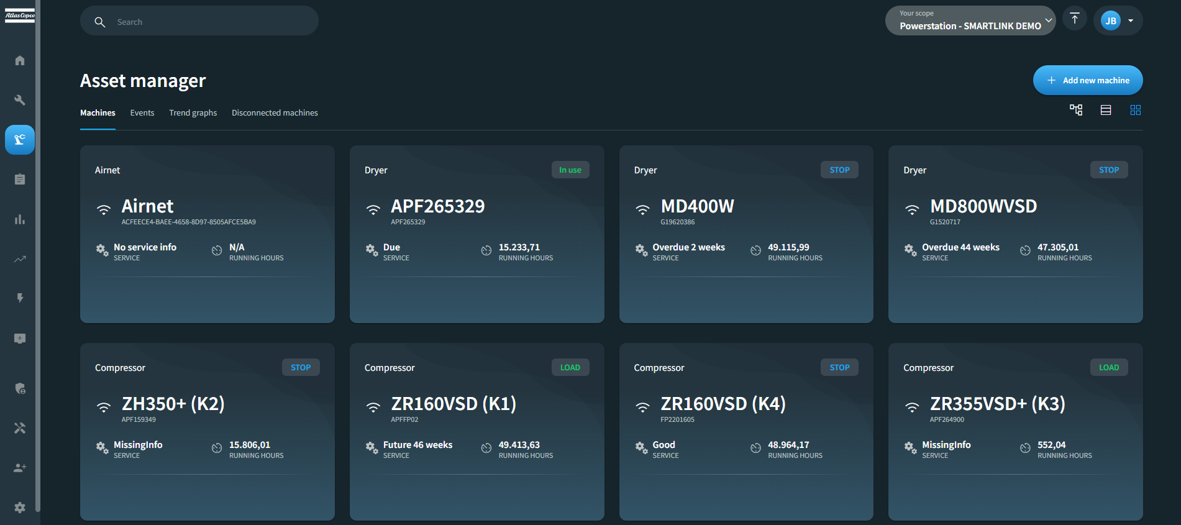Screen dimensions: 1181x525
Task: Click running hours clock on ZH350+ (K2) card
Action: click(217, 448)
